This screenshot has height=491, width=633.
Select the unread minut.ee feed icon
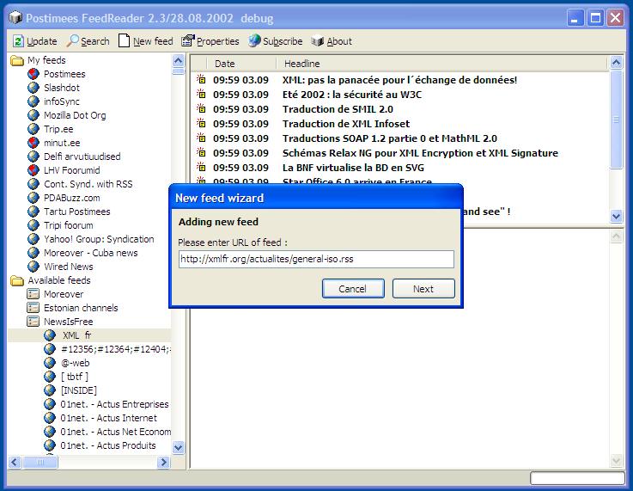click(33, 143)
